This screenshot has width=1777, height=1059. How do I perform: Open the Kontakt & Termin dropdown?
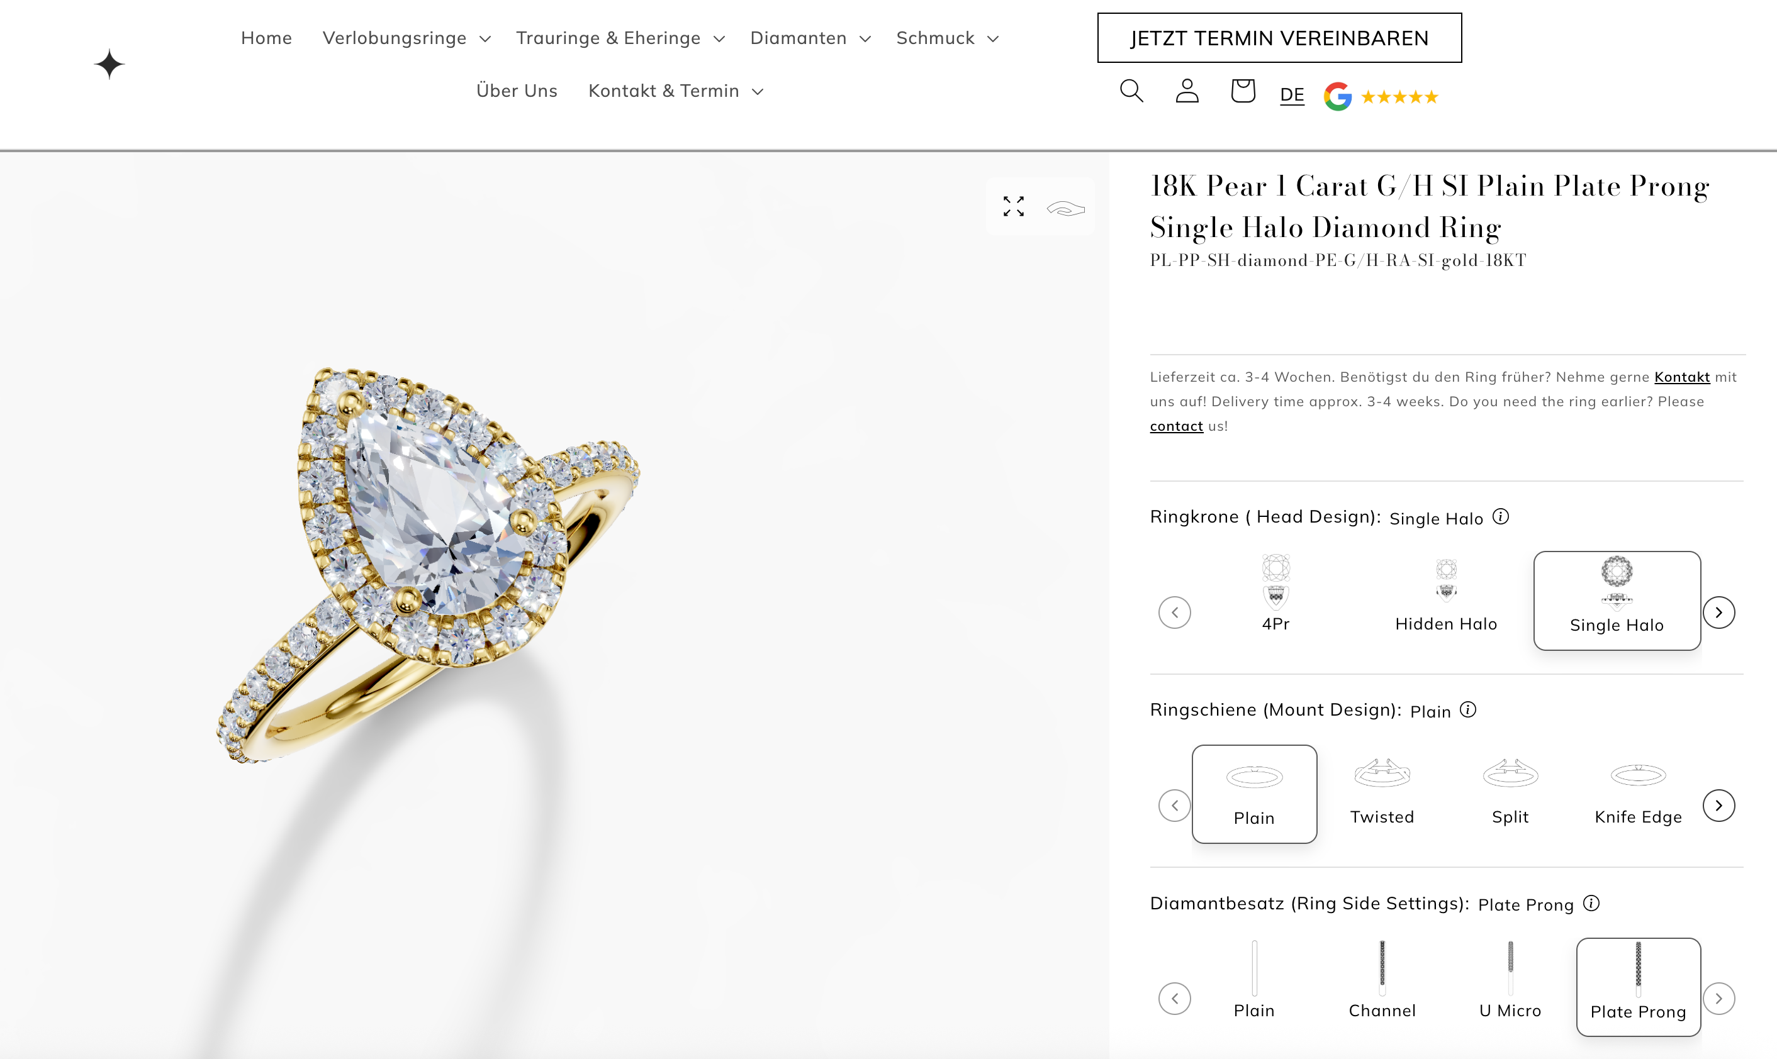675,91
